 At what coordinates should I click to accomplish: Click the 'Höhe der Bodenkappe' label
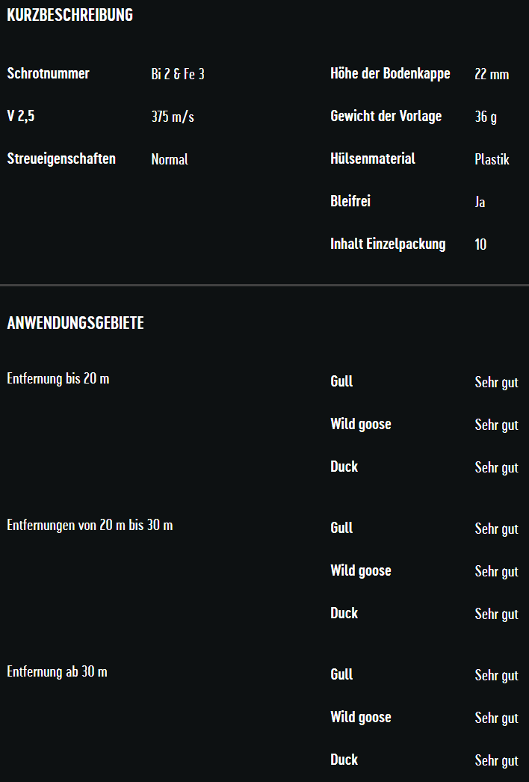[390, 73]
